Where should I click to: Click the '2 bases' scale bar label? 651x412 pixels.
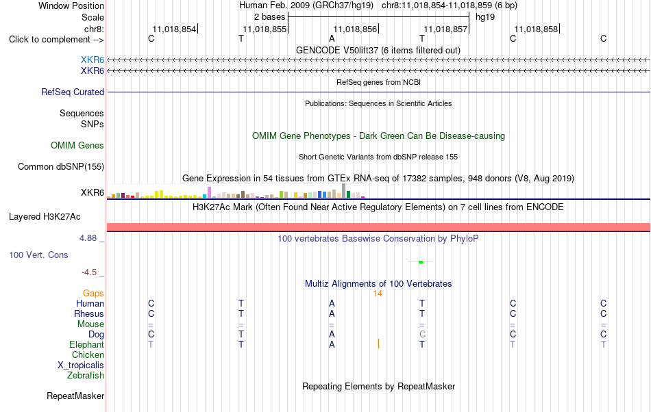270,17
